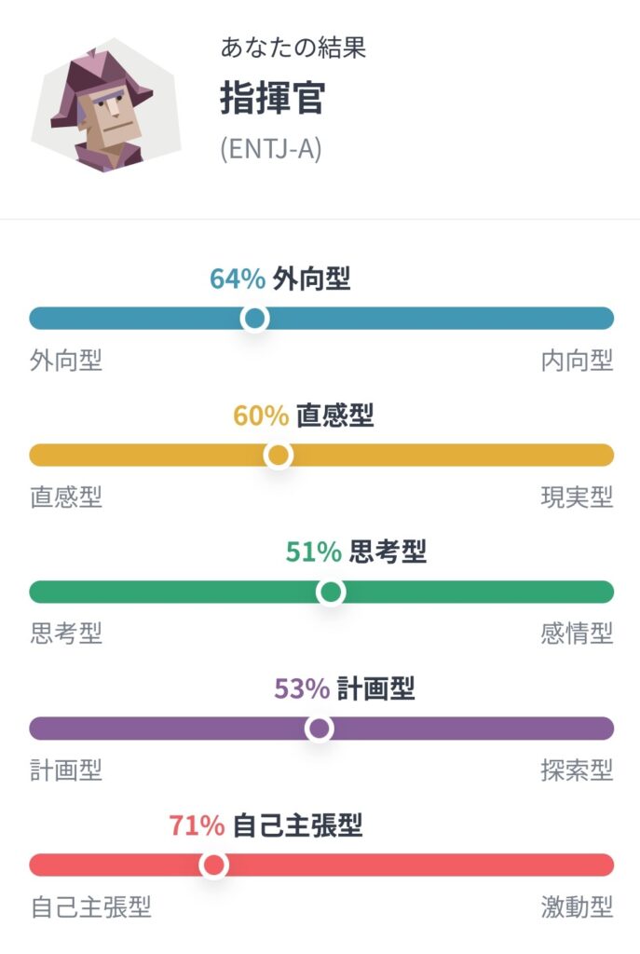
Task: Click the Commander avatar illustration
Action: 106,106
